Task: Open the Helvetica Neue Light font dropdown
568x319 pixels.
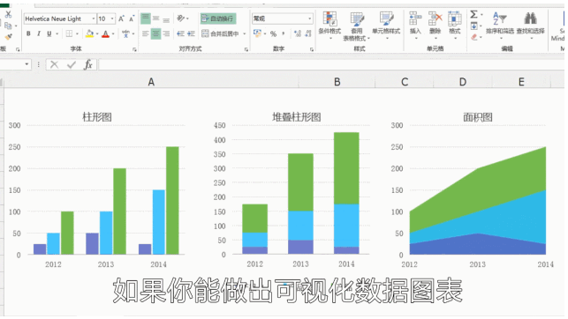Action: pyautogui.click(x=94, y=19)
